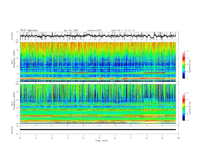
Task: Click the "5" tick on the ch.1(V) axis
Action: (x=18, y=32)
